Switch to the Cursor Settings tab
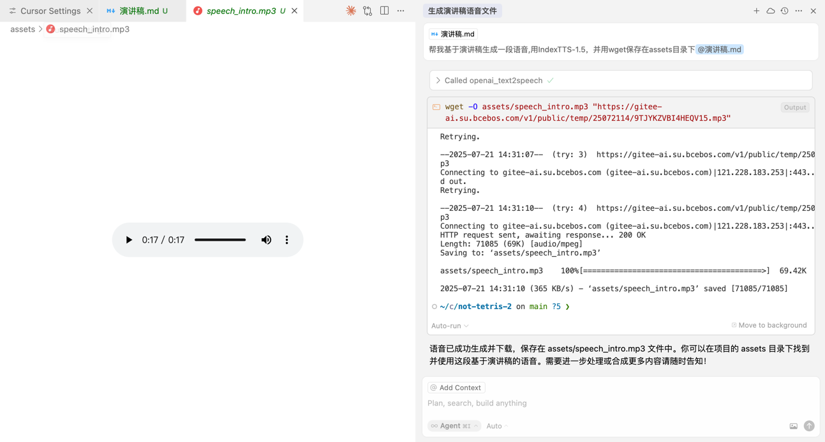Viewport: 825px width, 442px height. (50, 11)
